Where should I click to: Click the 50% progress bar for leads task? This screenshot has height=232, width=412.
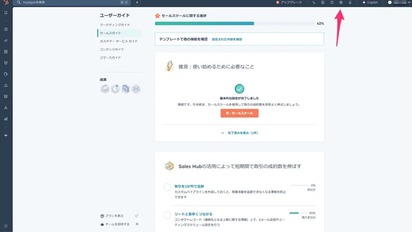point(299,213)
